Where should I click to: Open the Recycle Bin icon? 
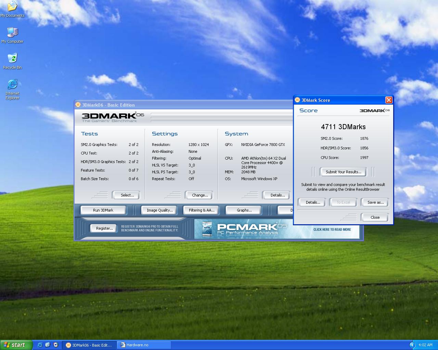(12, 61)
